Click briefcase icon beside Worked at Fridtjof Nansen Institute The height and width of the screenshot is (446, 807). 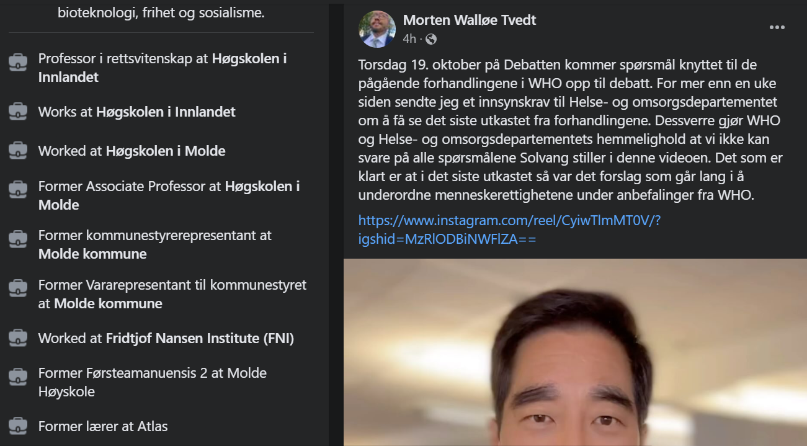point(18,338)
